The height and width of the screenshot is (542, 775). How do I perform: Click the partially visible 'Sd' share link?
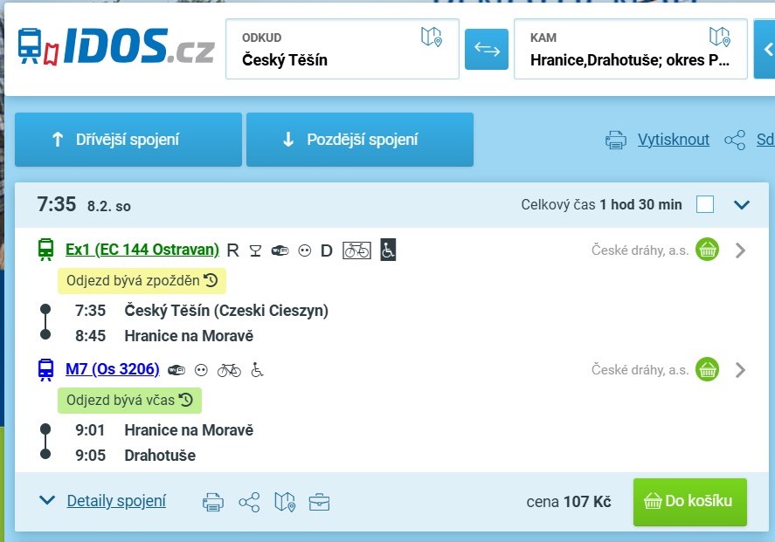click(x=765, y=140)
